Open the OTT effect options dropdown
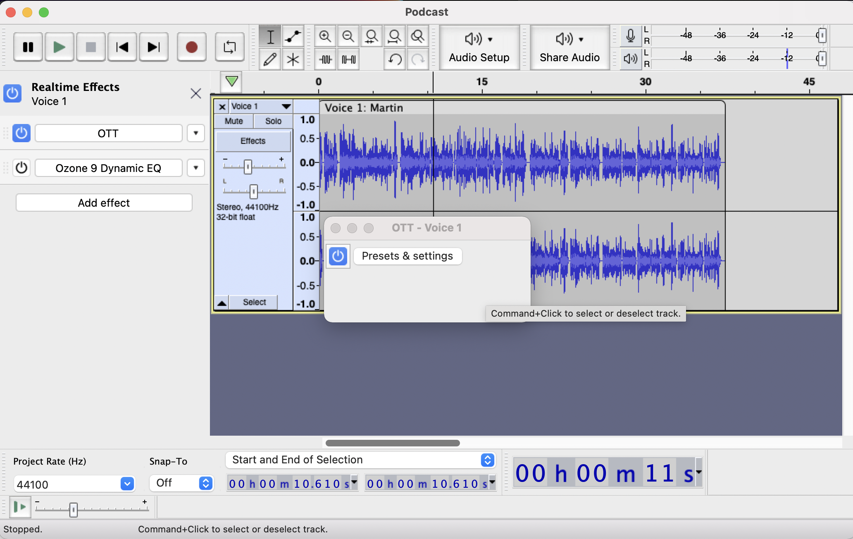The height and width of the screenshot is (539, 853). 195,133
